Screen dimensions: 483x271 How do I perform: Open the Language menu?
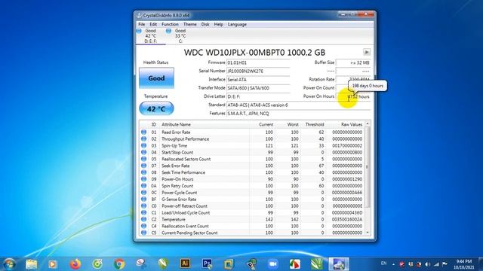click(x=237, y=24)
